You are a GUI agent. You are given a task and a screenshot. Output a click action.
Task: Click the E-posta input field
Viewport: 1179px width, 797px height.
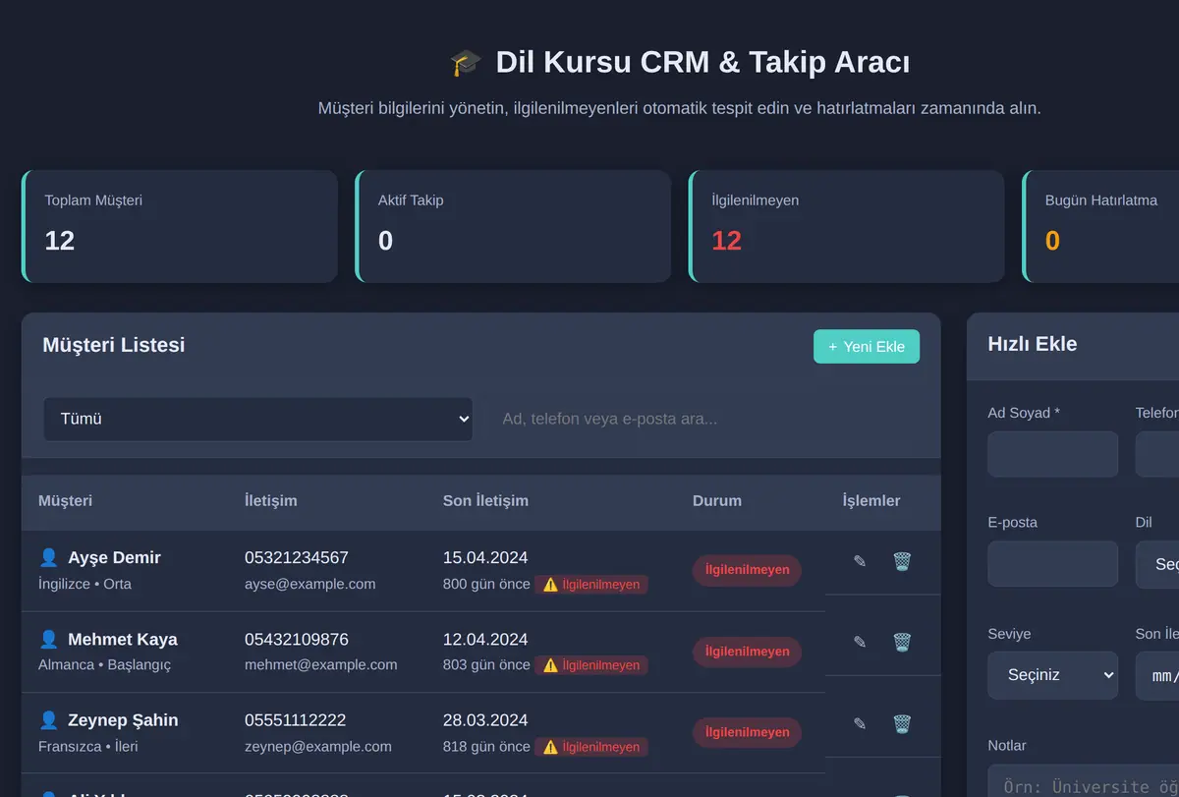[1052, 564]
